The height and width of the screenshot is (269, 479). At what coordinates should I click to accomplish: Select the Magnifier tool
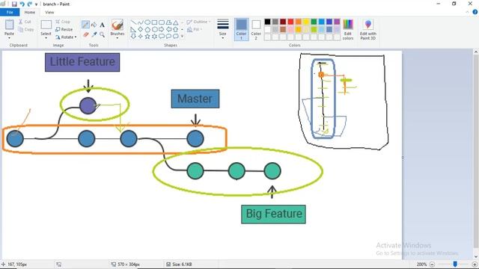102,34
